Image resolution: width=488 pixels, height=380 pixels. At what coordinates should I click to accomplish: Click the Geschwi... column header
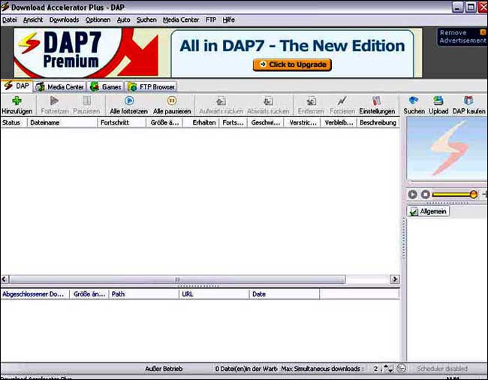click(266, 122)
